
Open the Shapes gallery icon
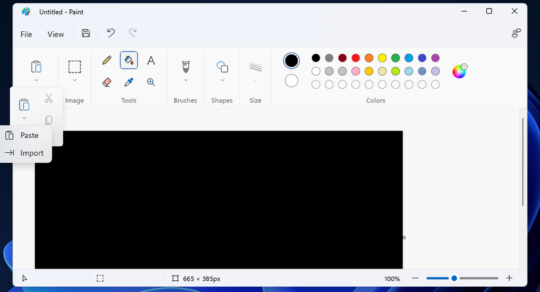[x=222, y=67]
